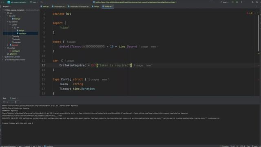Start debugging with the bug icon
This screenshot has width=261, height=147.
[237, 2]
